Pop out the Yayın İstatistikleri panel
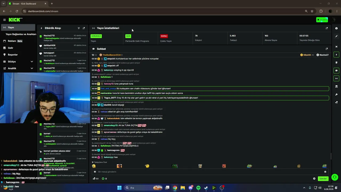 pos(327,28)
